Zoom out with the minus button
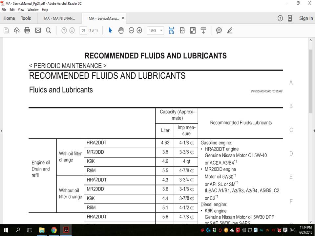315x236 pixels. point(131,30)
